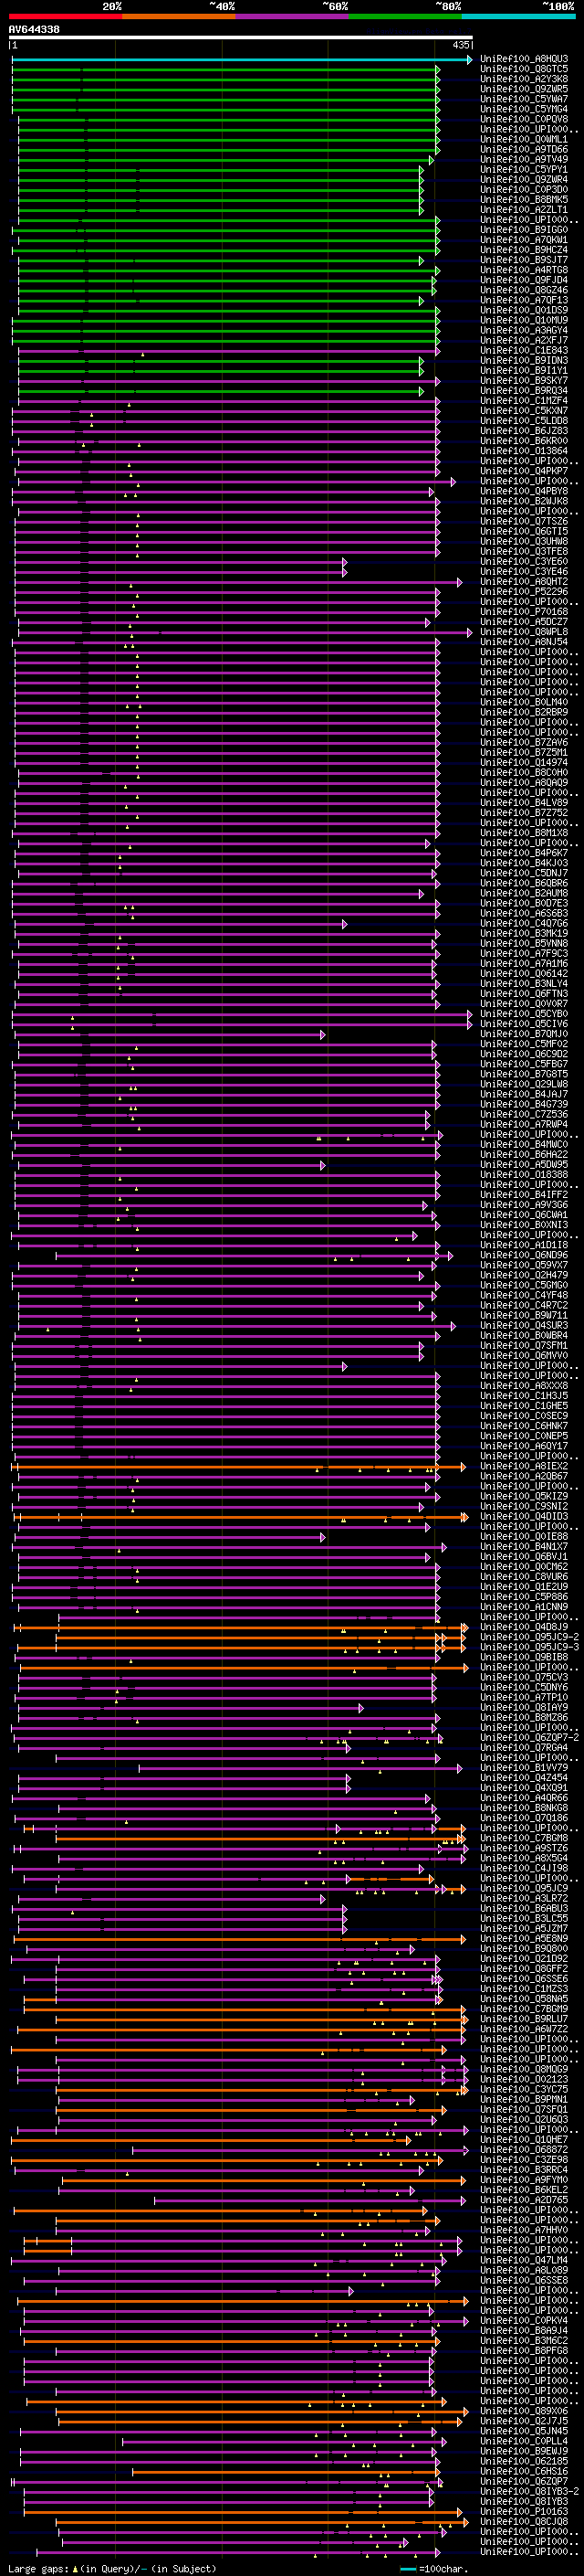Select UniRef100_Q01DS9 hit
This screenshot has height=2576, width=584.
point(524,310)
